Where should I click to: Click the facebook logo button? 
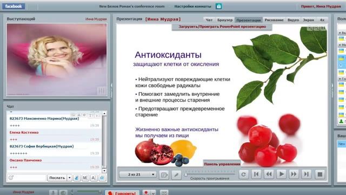click(x=14, y=6)
